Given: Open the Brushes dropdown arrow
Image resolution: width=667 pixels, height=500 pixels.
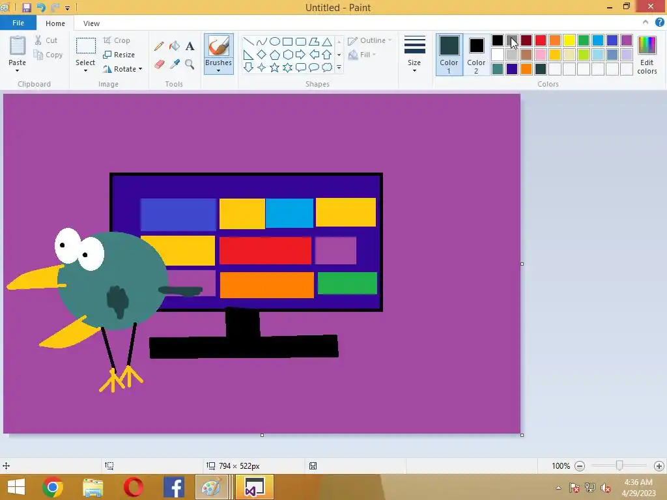Looking at the screenshot, I should [x=218, y=70].
